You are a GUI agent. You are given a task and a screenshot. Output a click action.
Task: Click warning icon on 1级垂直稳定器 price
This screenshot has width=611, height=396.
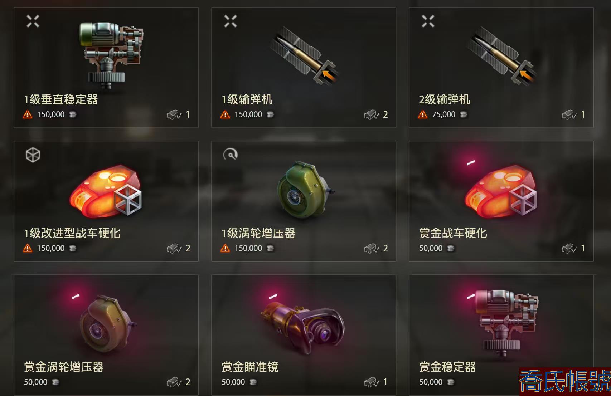pyautogui.click(x=28, y=114)
